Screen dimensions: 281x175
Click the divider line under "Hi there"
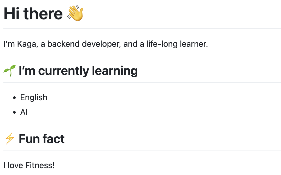[142, 29]
